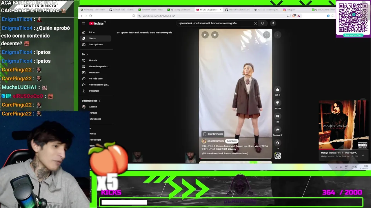Open Shorts in the sidebar
The image size is (371, 208).
point(96,38)
